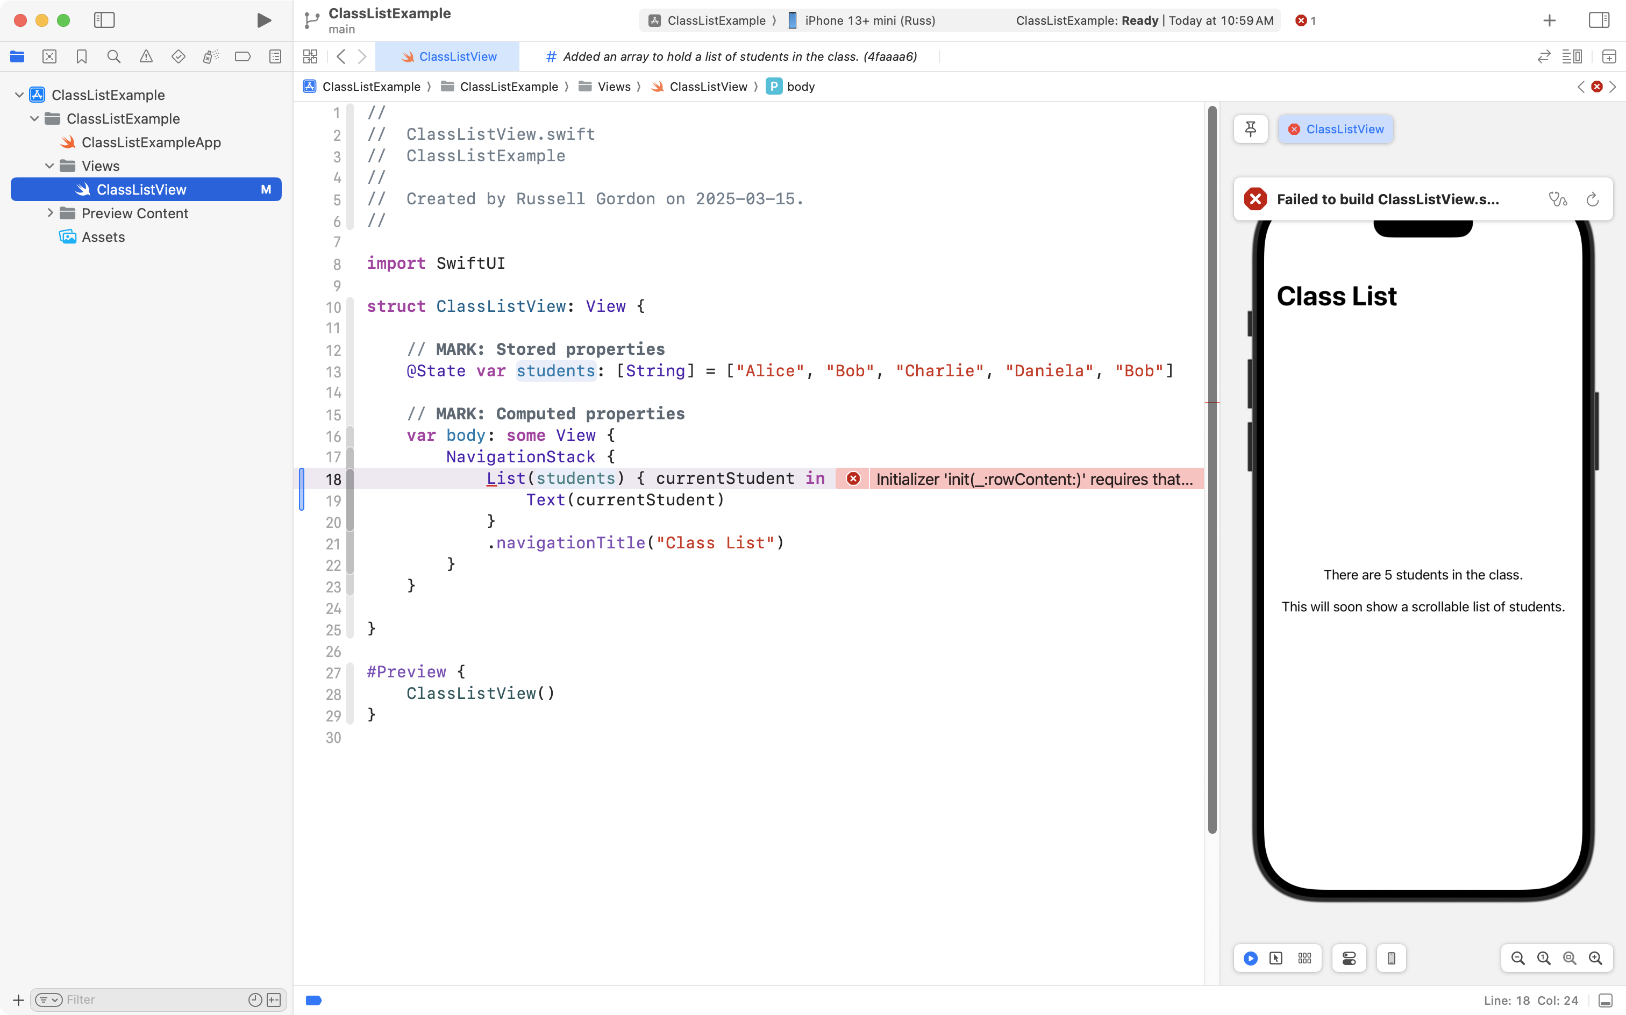Screen dimensions: 1626x1015
Task: Expand the Preview Content folder
Action: pos(51,213)
